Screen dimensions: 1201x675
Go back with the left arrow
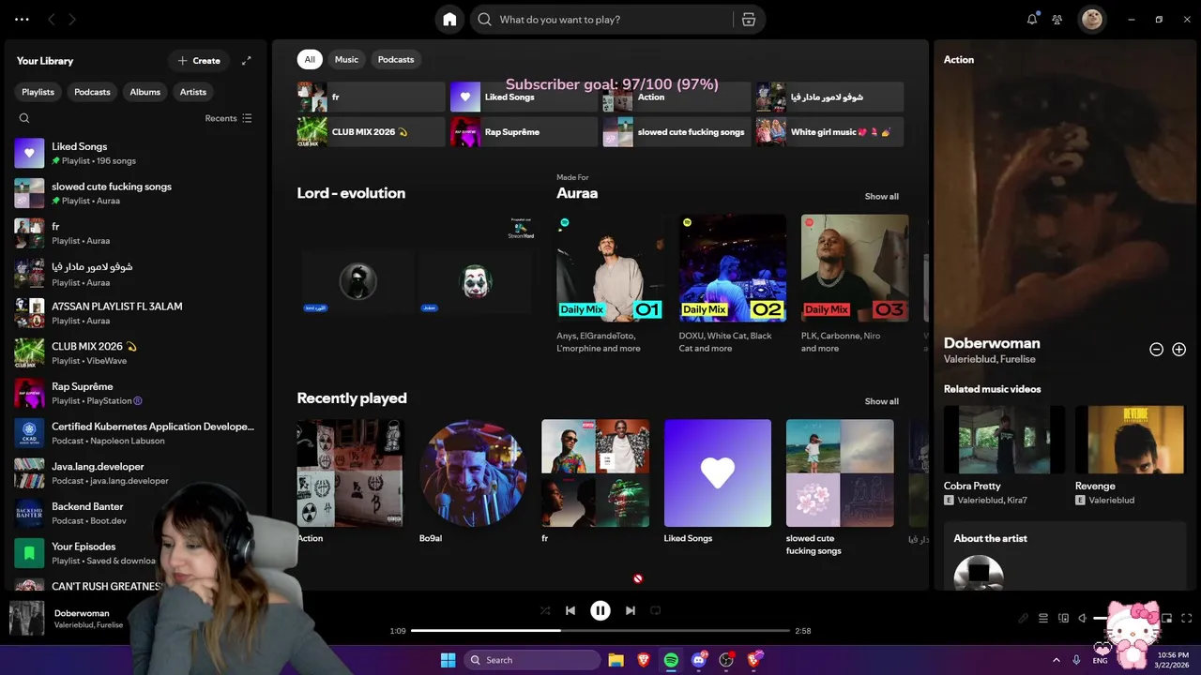click(52, 19)
